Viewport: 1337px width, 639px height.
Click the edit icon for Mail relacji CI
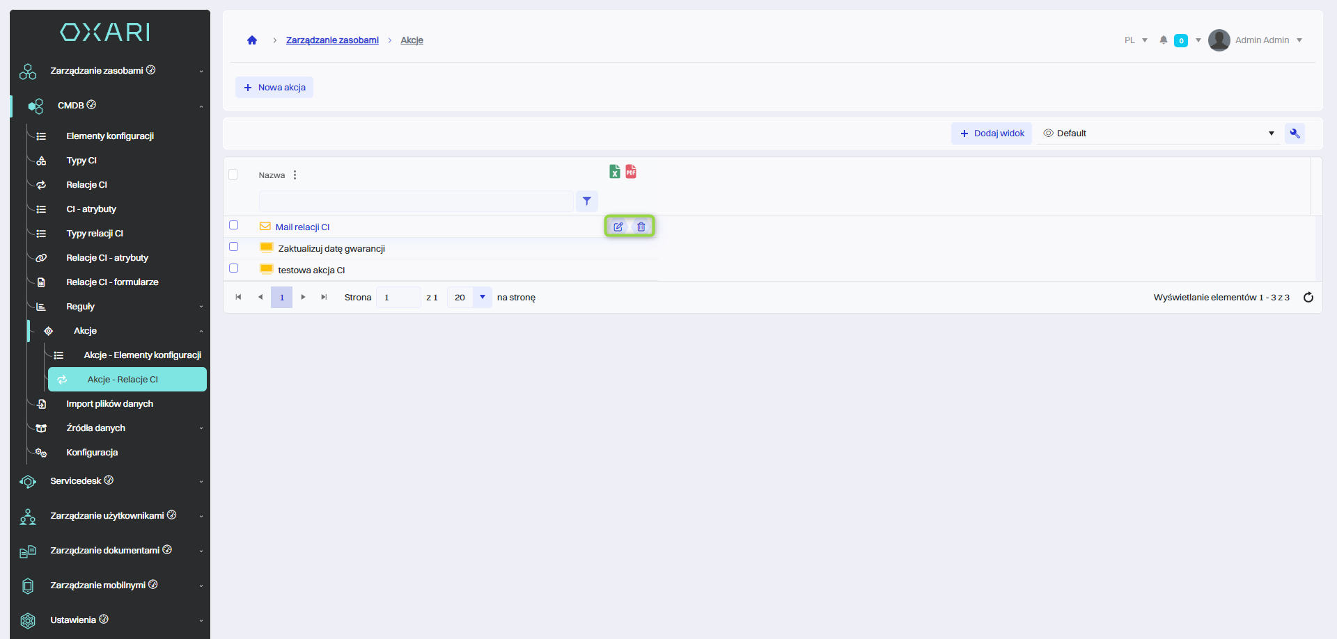[618, 227]
